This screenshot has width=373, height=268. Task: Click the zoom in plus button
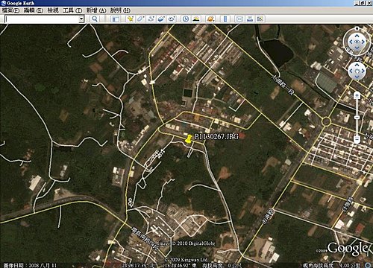pos(357,95)
